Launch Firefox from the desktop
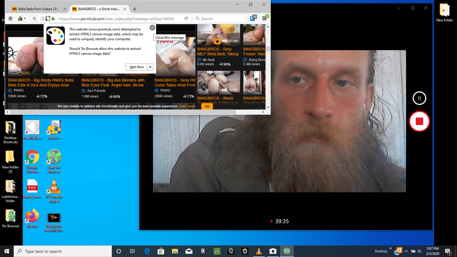457x257 pixels. (32, 218)
